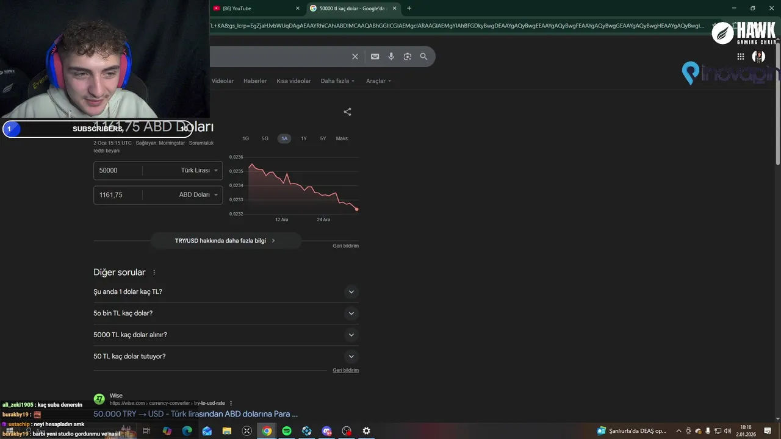Clear the Google search box text

tap(355, 57)
